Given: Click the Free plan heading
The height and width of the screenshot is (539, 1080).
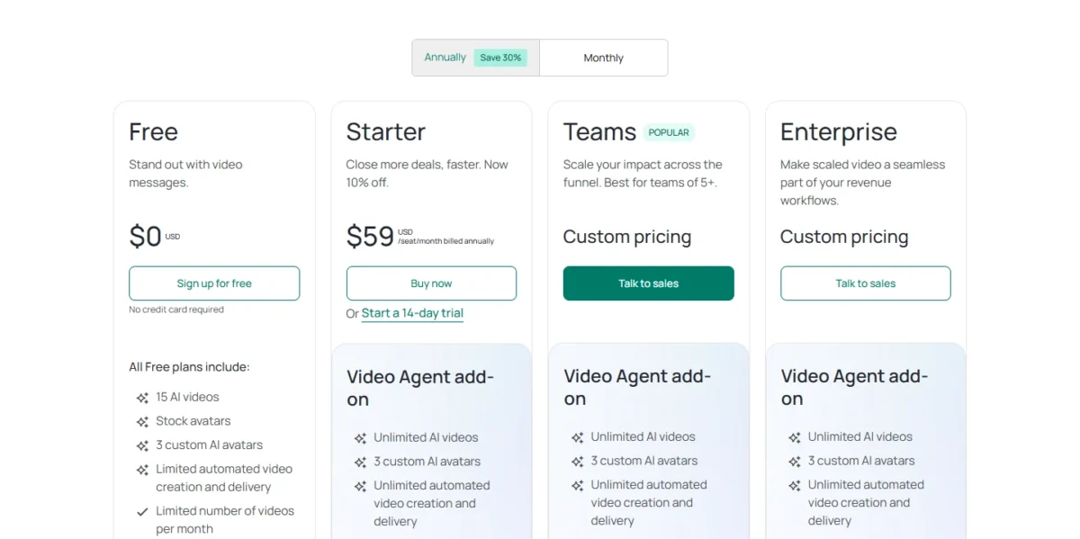Looking at the screenshot, I should point(154,132).
